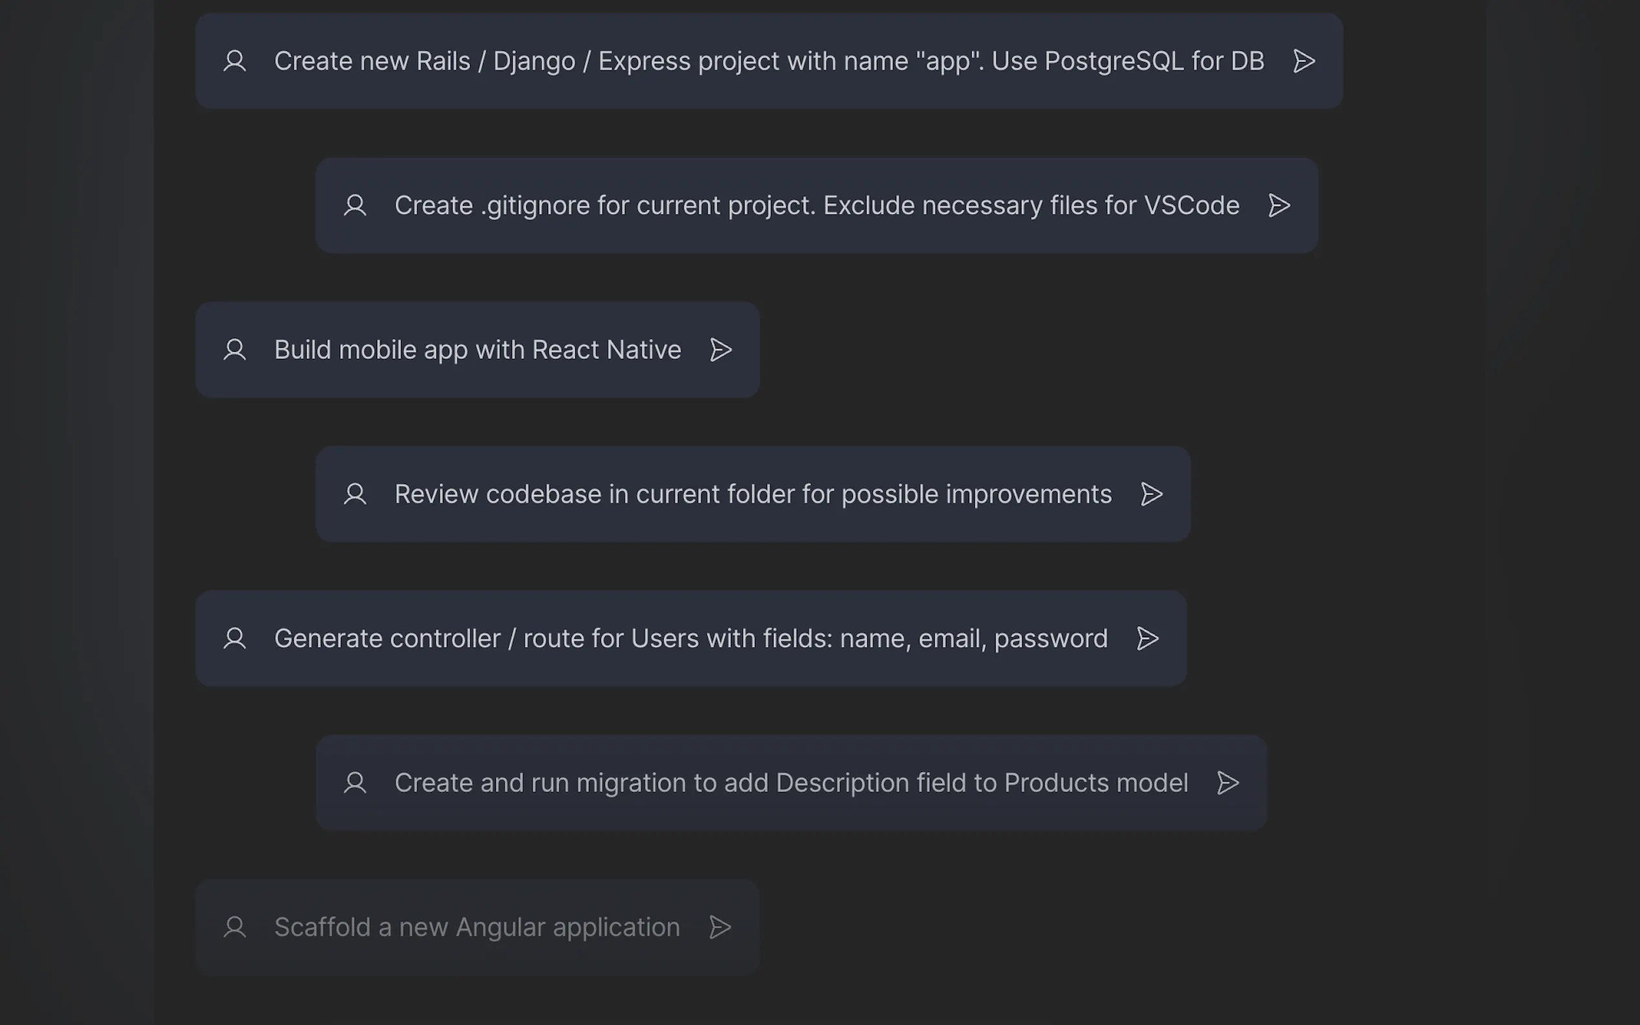Select the add Description field migration prompt

tap(790, 782)
